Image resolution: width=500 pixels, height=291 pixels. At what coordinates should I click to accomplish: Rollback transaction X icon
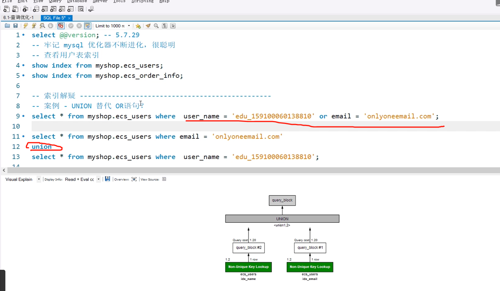(x=79, y=26)
